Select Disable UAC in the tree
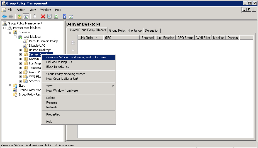This screenshot has width=258, height=148. click(37, 46)
